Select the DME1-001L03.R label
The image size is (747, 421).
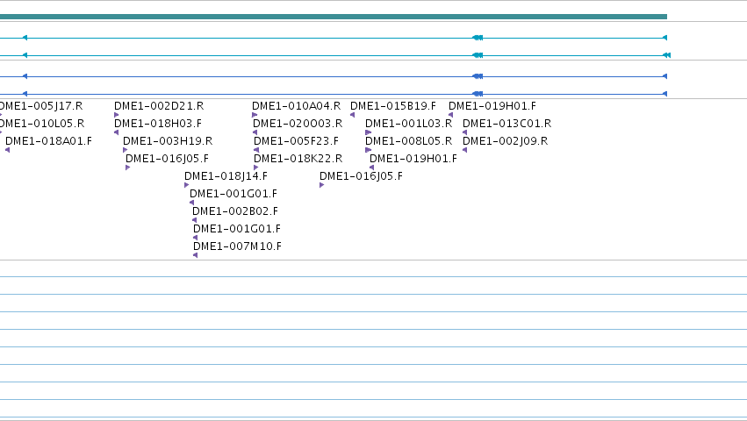pyautogui.click(x=408, y=124)
